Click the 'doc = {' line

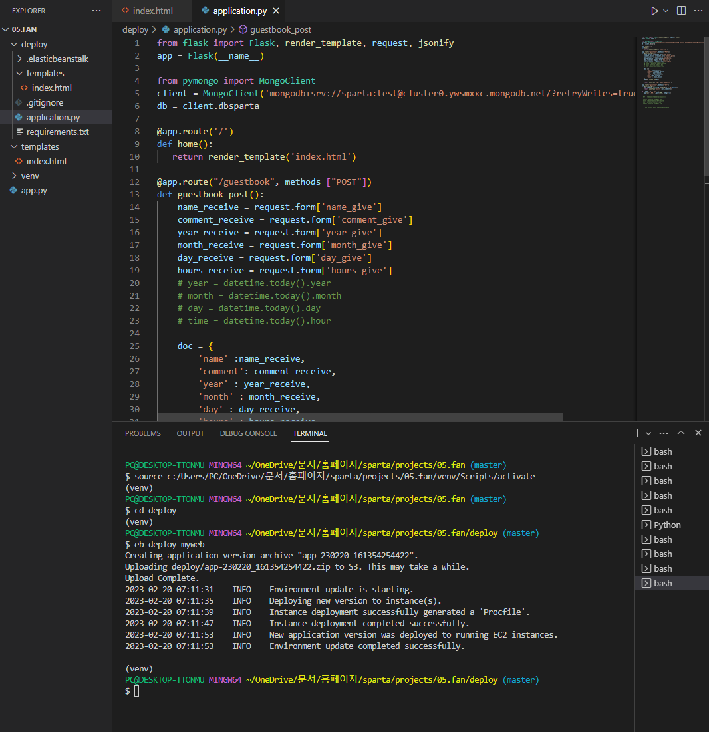click(x=195, y=346)
